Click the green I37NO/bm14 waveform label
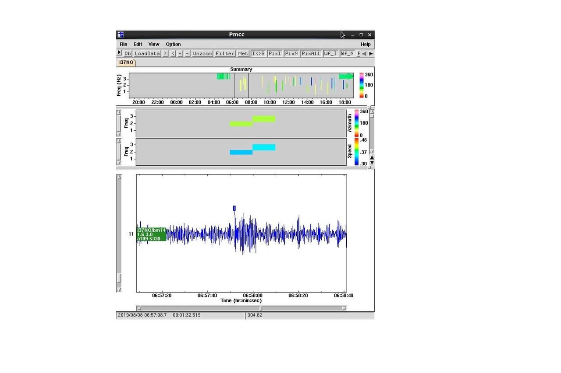561x373 pixels. [152, 234]
